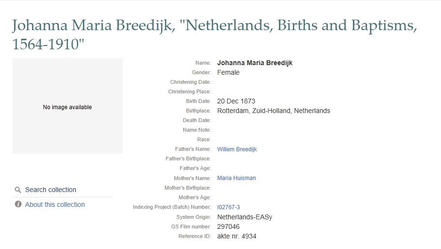Open the Search collection link
Viewport: 441px width, 249px height.
pos(50,190)
